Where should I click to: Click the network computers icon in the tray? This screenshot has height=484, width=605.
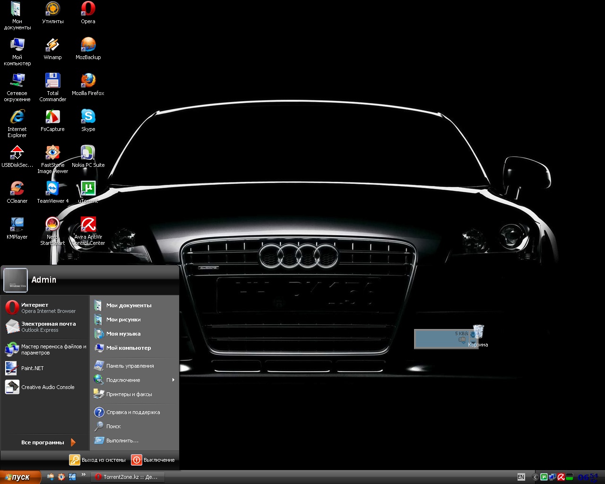(x=552, y=477)
